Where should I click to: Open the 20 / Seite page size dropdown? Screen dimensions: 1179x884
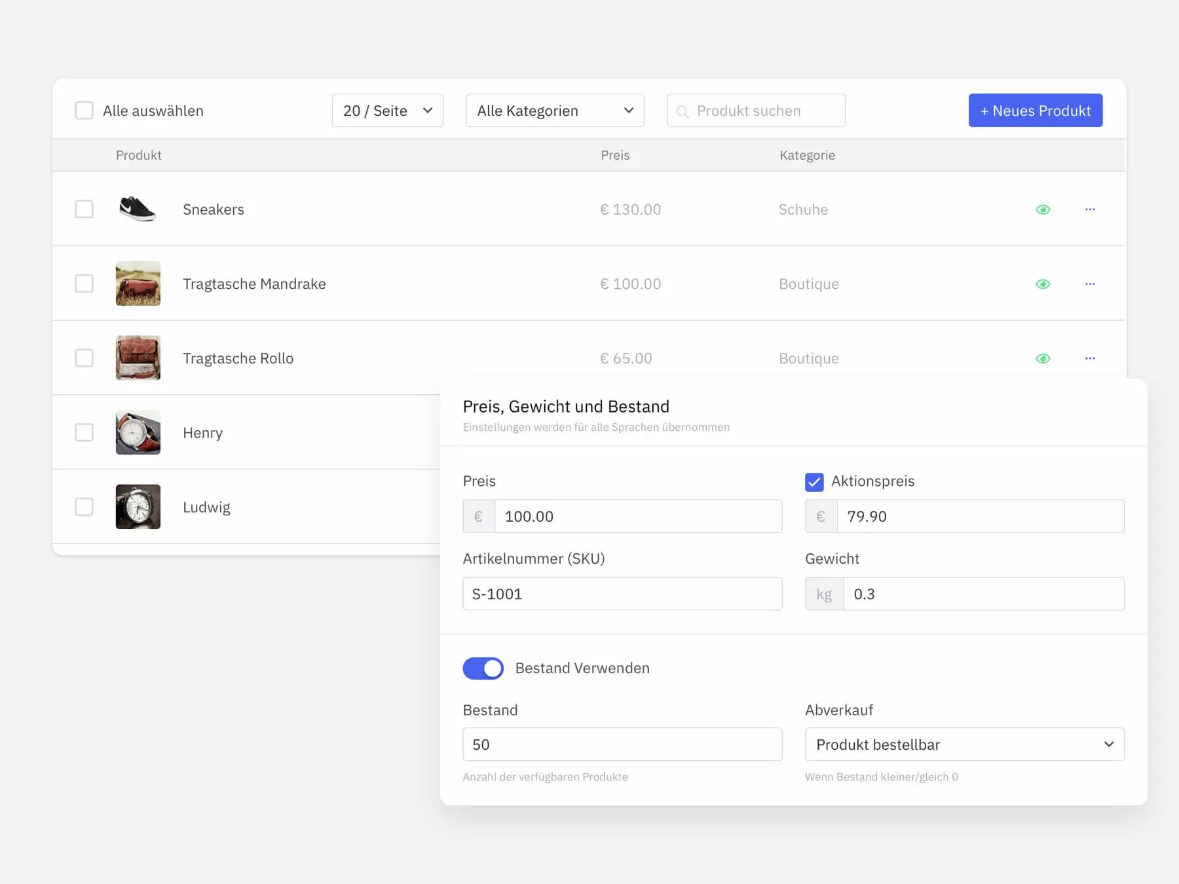coord(387,111)
